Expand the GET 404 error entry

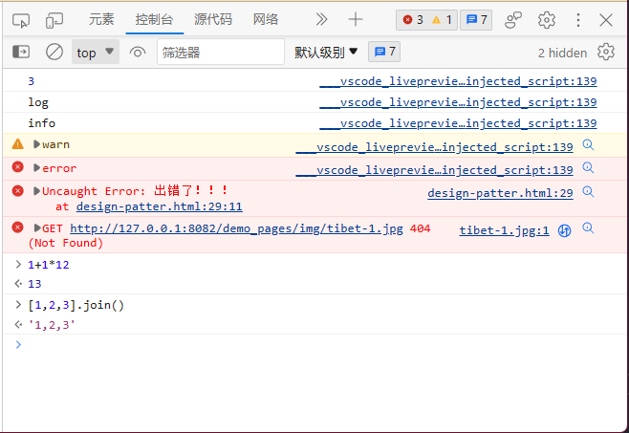(x=37, y=228)
